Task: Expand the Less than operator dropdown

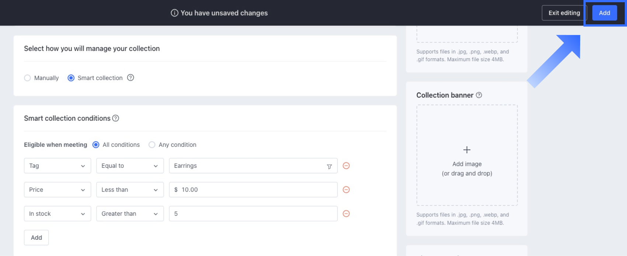Action: tap(130, 190)
